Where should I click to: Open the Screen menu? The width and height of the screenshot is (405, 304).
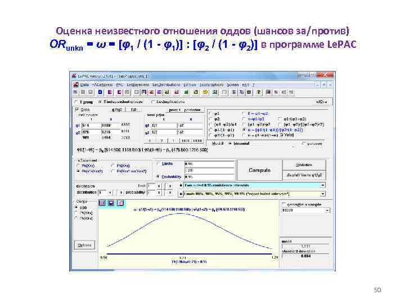(232, 85)
